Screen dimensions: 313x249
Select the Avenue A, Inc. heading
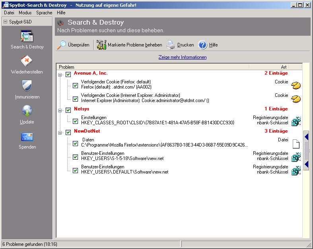[x=91, y=73]
